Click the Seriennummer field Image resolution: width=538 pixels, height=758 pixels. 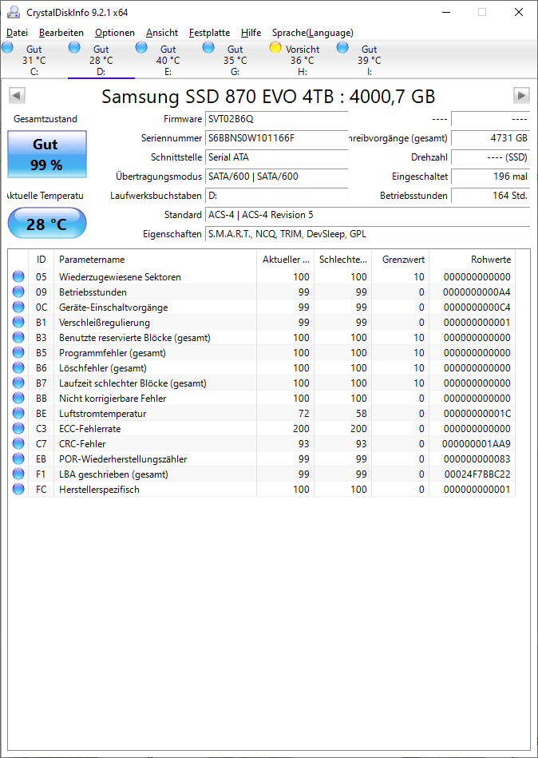[277, 138]
